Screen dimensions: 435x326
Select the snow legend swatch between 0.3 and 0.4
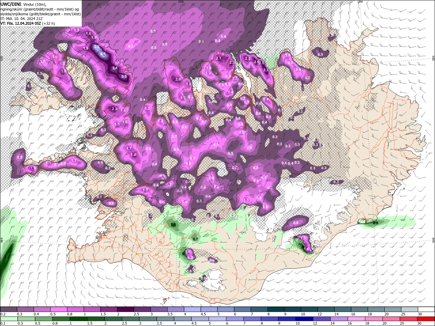(25, 309)
